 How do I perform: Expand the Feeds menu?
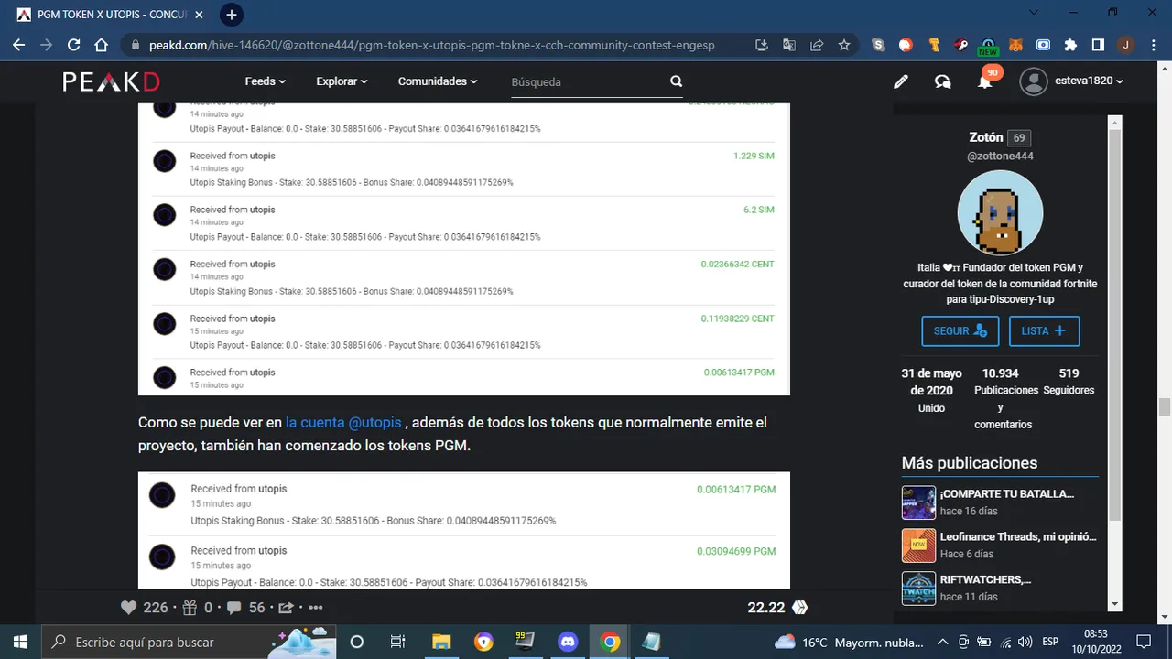[x=266, y=81]
